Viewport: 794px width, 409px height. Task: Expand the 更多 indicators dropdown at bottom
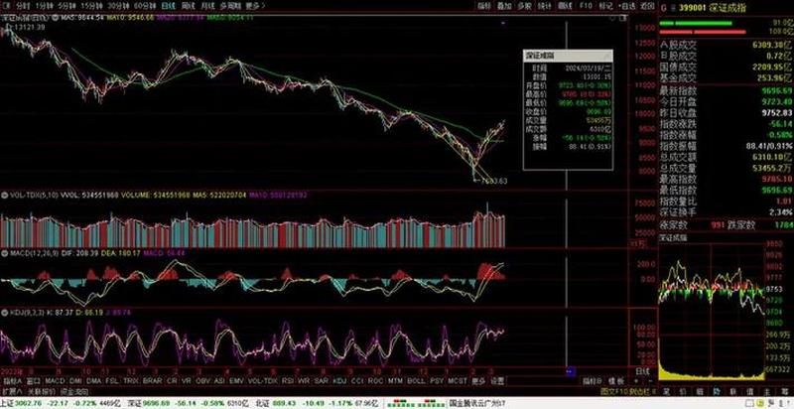478,380
